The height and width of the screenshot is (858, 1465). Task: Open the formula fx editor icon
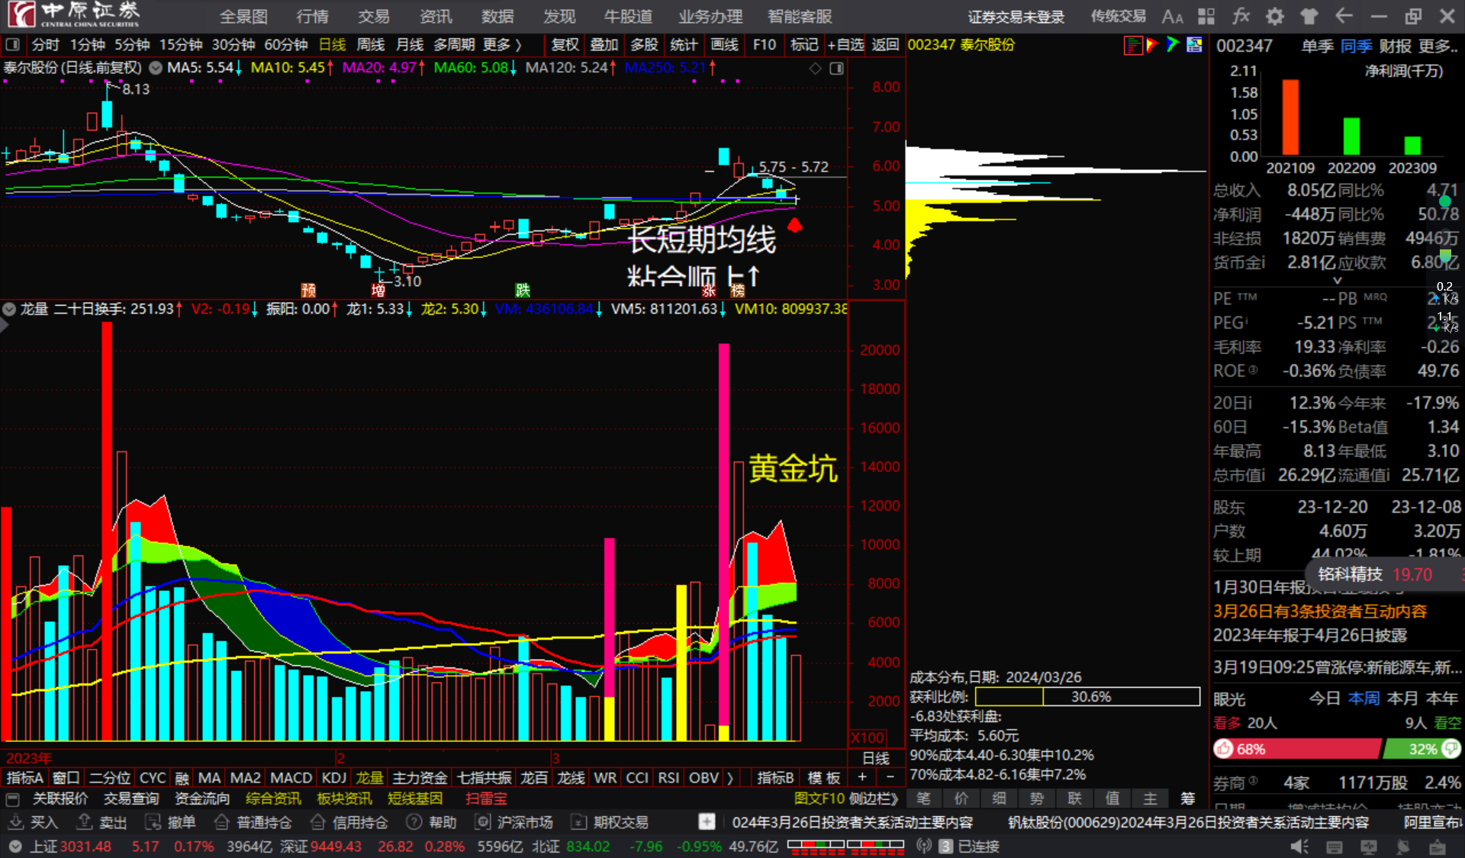click(x=1241, y=16)
